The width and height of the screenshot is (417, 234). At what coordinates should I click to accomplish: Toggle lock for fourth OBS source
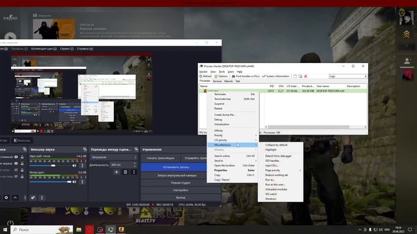[22, 176]
